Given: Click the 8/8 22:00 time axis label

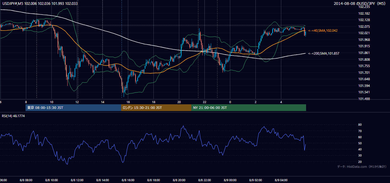Looking at the screenshot, I should pyautogui.click(x=204, y=180).
